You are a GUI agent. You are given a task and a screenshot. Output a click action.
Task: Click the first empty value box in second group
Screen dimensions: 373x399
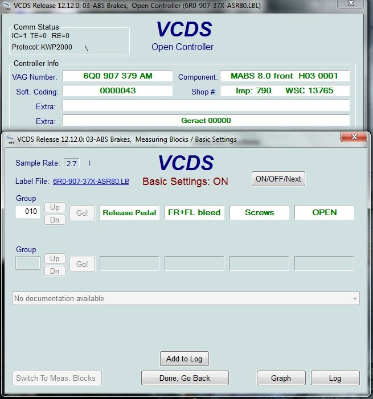[129, 264]
